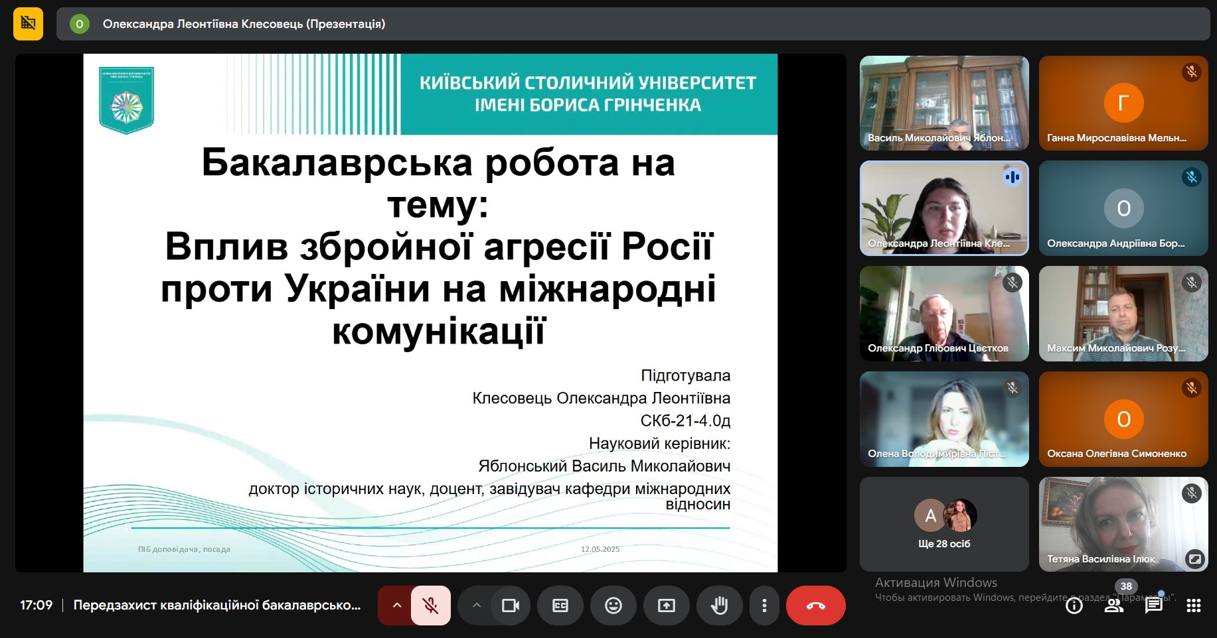The width and height of the screenshot is (1217, 638).
Task: Open the activities grid icon
Action: [x=1194, y=606]
